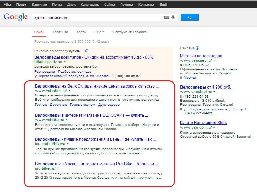This screenshot has width=257, height=192.
Task: Expand dropdown arrow for www.velosklad.ru main result
Action: point(69,91)
